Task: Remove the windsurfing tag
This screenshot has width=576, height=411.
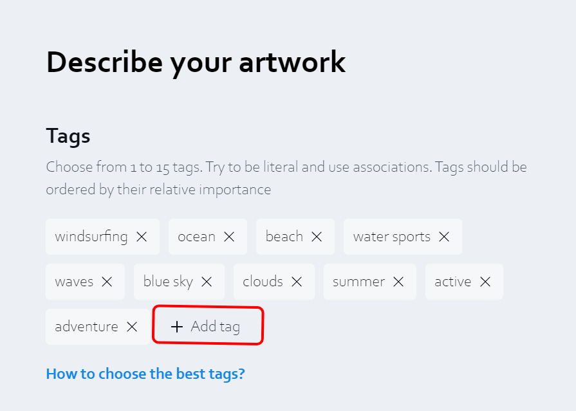Action: pos(142,237)
